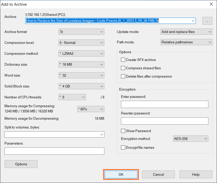Click the Cancel button
The image size is (217, 183).
(x=158, y=174)
